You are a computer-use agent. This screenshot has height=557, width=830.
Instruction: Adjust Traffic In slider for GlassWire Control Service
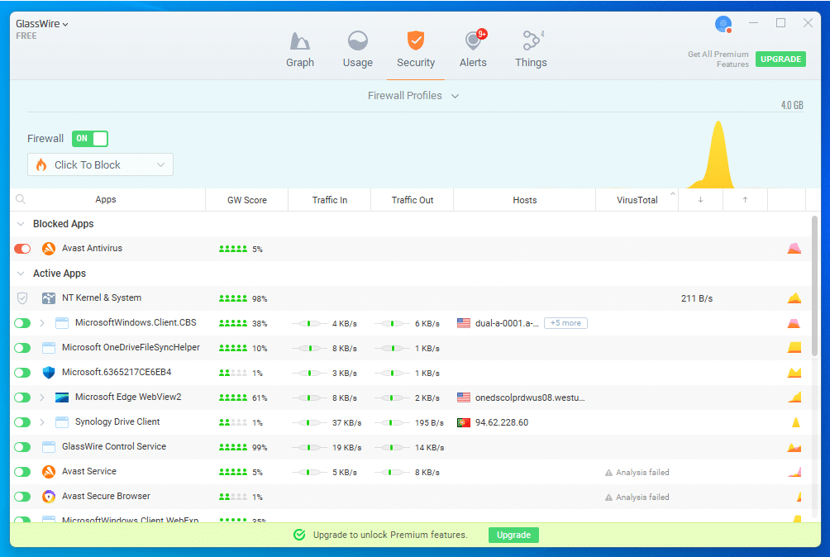tap(308, 448)
